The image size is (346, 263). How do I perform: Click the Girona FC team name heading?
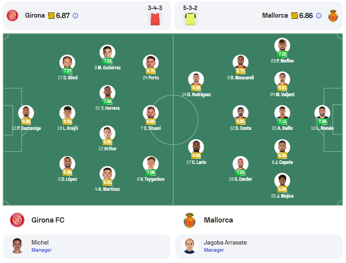tap(48, 220)
